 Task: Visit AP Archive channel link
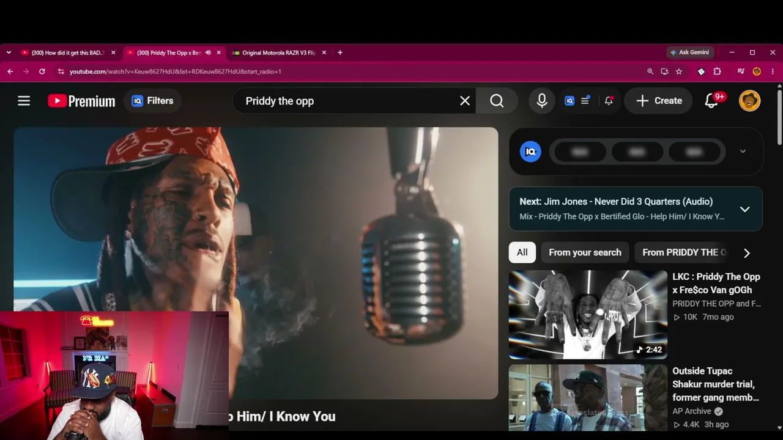[692, 411]
